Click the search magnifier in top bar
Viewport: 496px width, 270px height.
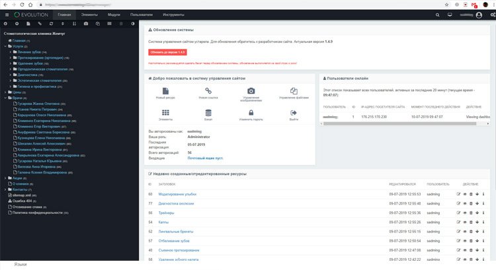pyautogui.click(x=438, y=15)
